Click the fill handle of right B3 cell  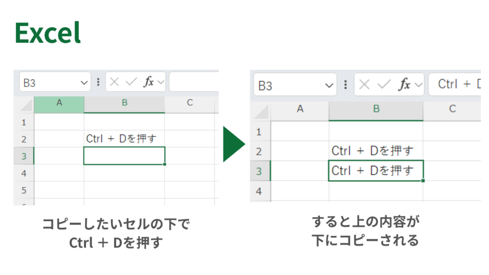tap(423, 180)
